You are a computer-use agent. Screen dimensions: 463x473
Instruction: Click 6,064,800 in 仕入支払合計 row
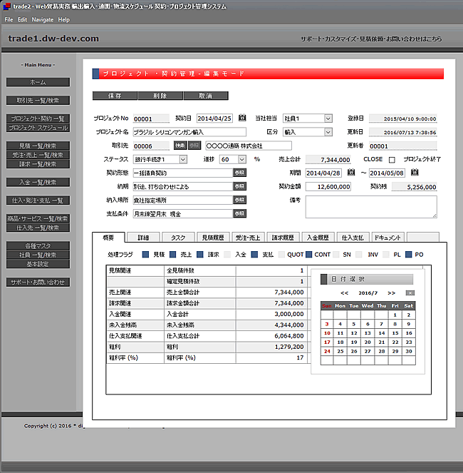click(x=289, y=336)
